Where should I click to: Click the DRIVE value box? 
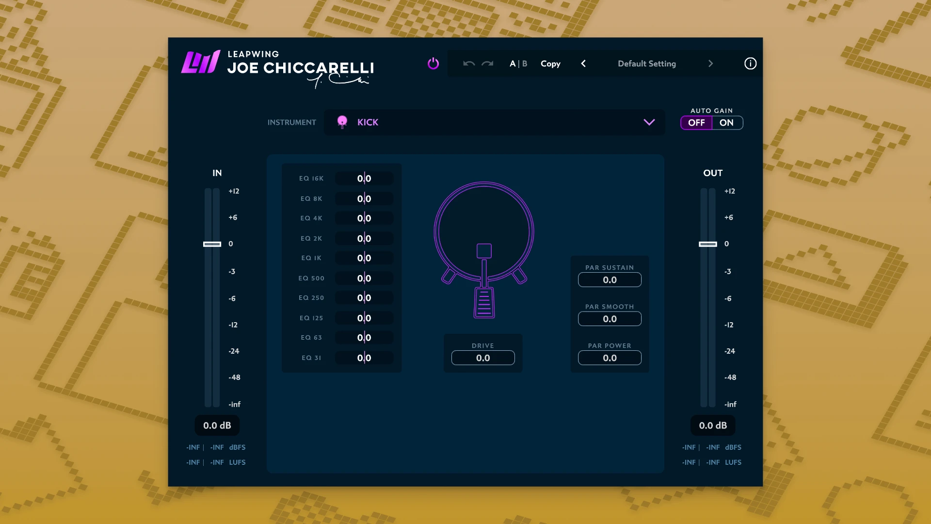click(x=483, y=358)
